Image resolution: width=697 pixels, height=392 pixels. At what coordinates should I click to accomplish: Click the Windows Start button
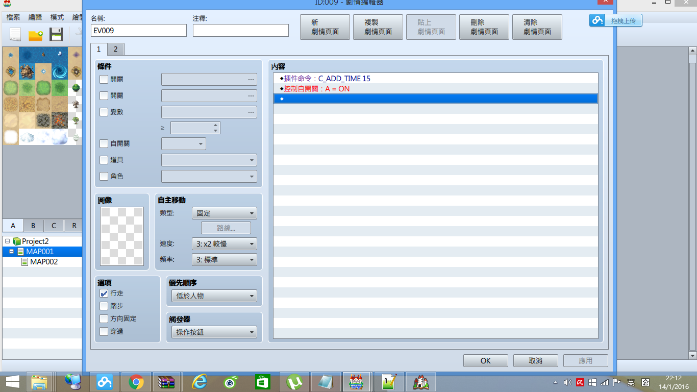pos(12,382)
